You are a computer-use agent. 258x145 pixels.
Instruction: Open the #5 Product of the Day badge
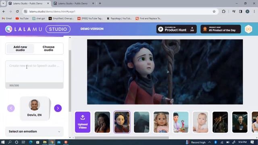(221, 29)
